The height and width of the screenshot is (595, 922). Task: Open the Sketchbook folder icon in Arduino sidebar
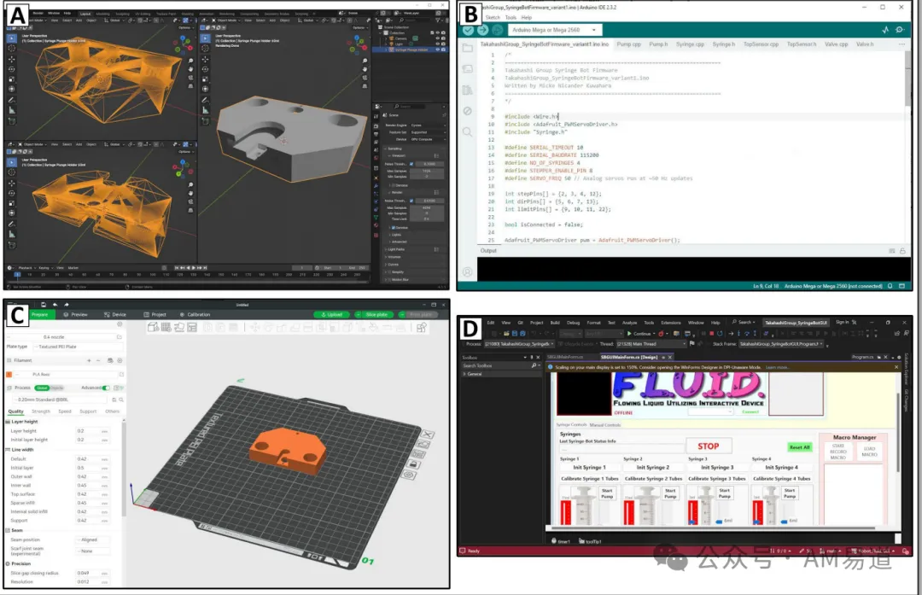[x=468, y=48]
